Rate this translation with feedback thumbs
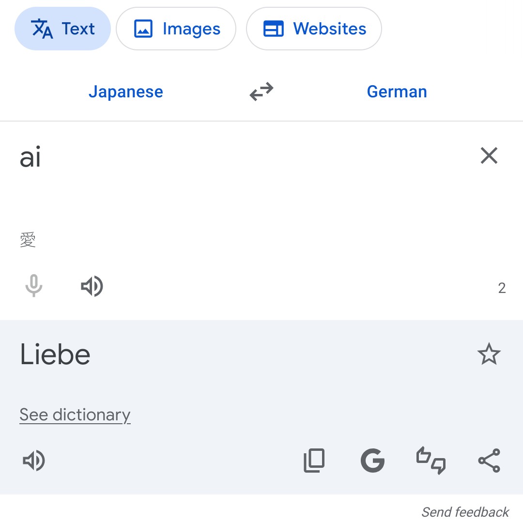This screenshot has height=523, width=523. click(431, 461)
